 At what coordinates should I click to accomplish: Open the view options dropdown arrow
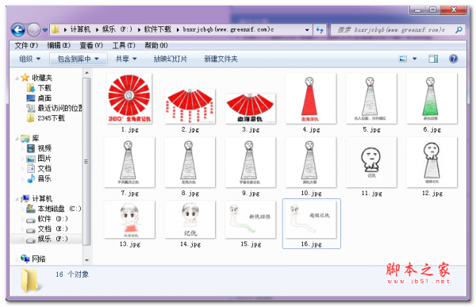[x=414, y=59]
